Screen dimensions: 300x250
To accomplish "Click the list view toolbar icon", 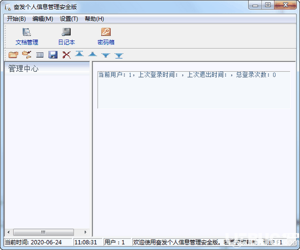I will point(40,55).
